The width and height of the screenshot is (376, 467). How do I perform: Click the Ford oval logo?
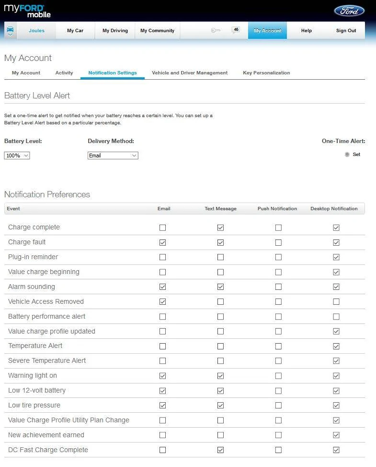[349, 11]
